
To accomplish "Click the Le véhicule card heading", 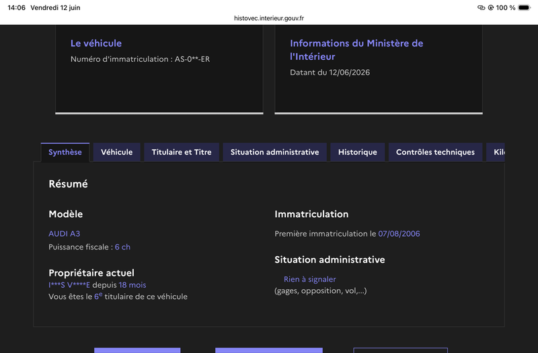I will point(96,43).
